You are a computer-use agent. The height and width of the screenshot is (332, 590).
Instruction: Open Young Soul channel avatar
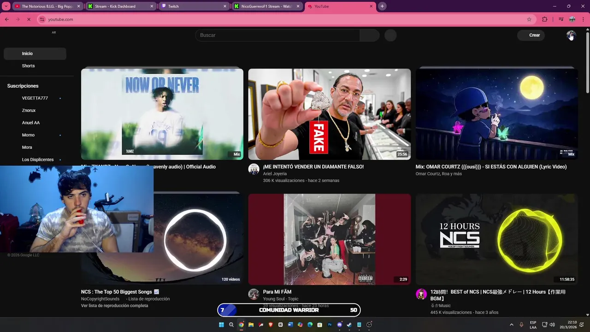click(254, 294)
